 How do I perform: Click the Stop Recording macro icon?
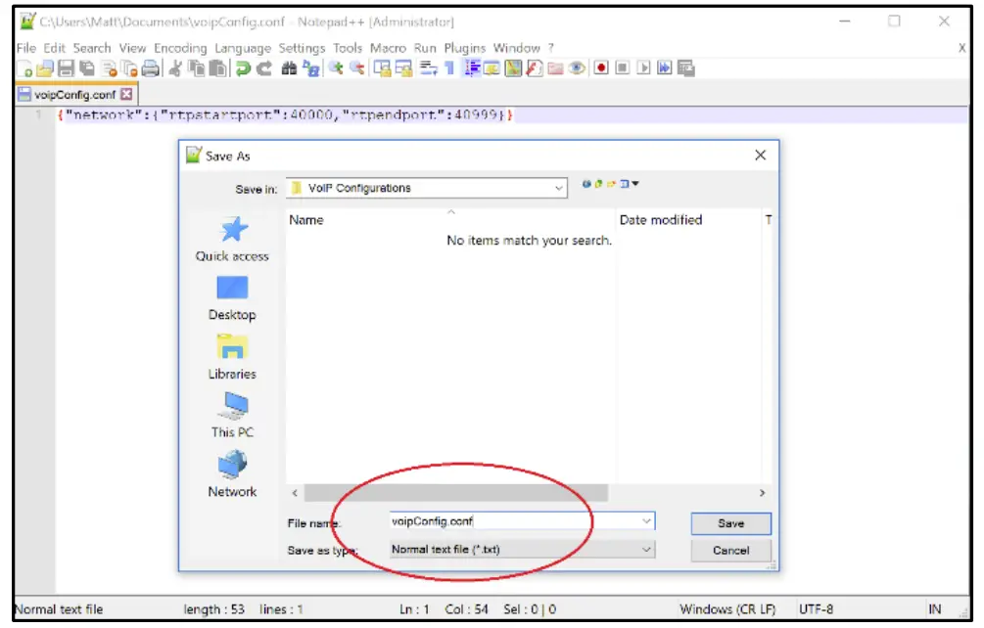tap(622, 67)
